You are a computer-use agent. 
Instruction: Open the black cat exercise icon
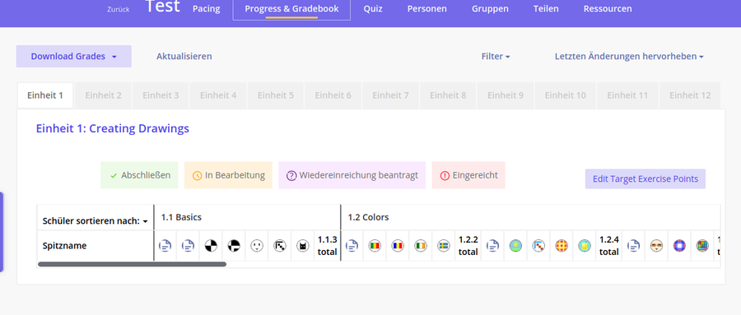pyautogui.click(x=302, y=246)
